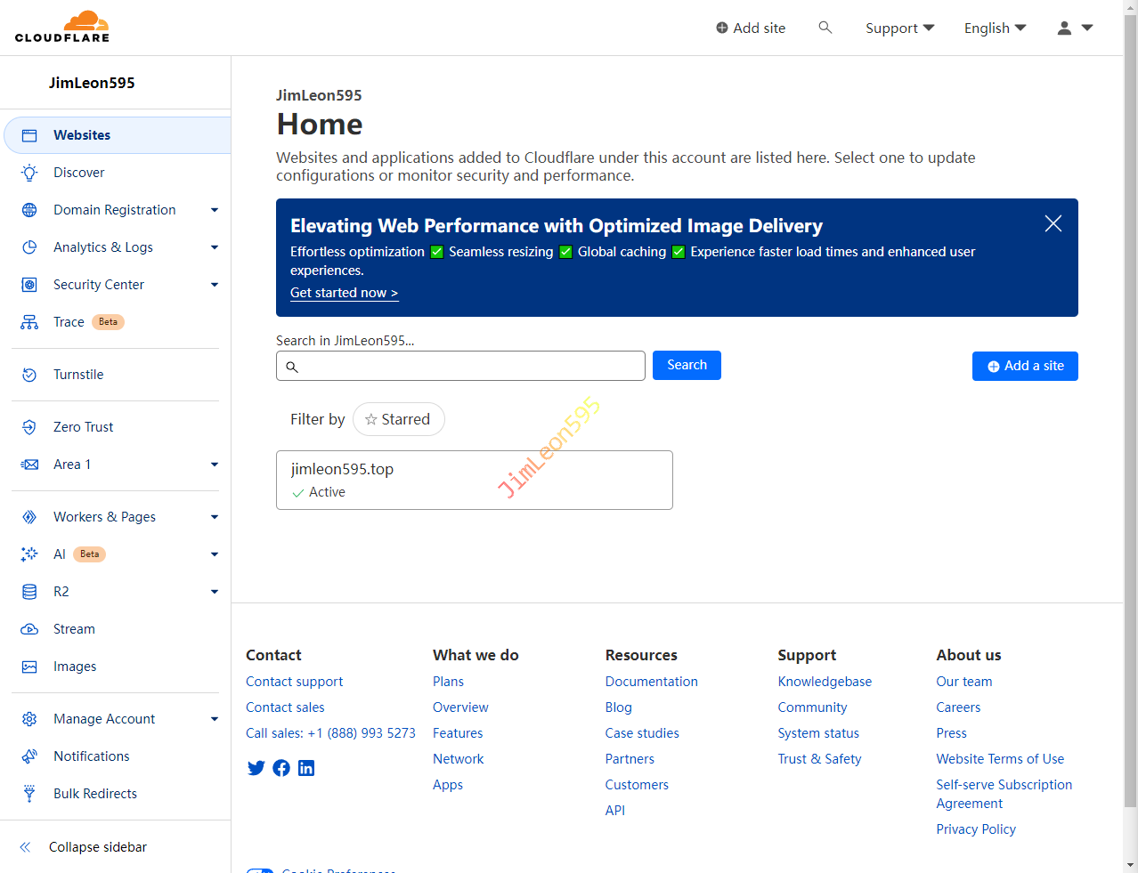Viewport: 1138px width, 873px height.
Task: Open Zero Trust from the sidebar
Action: pyautogui.click(x=83, y=427)
